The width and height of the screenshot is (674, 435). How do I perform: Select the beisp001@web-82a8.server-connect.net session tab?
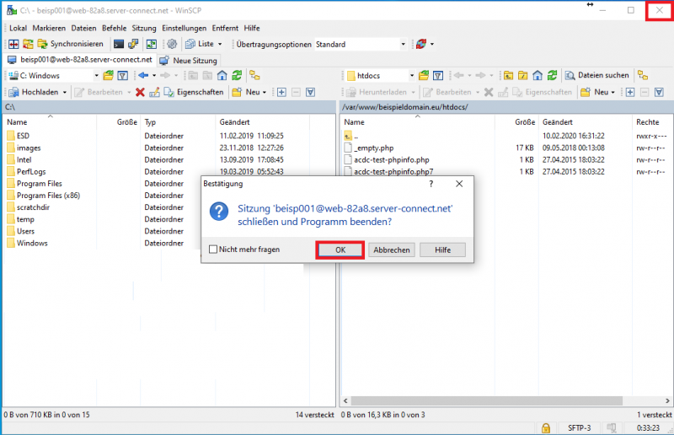point(80,60)
